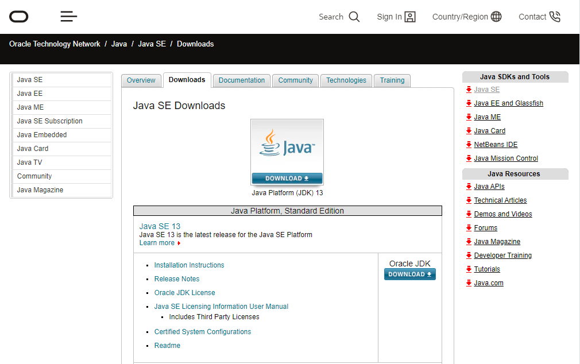
Task: Click red arrow icon beside Forums
Action: point(469,228)
